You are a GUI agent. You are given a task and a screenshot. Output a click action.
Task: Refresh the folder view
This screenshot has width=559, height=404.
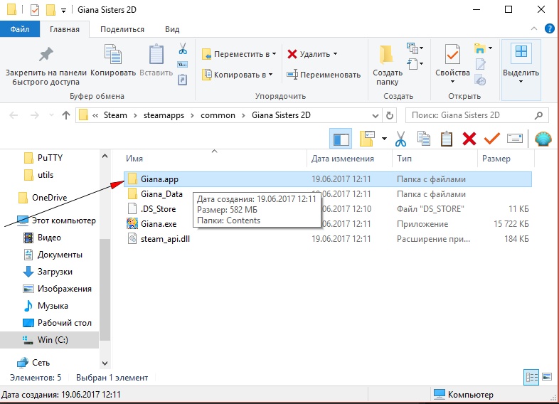(390, 115)
